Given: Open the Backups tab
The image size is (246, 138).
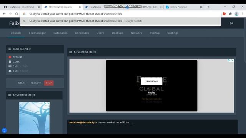Looking at the screenshot, I should (118, 33).
